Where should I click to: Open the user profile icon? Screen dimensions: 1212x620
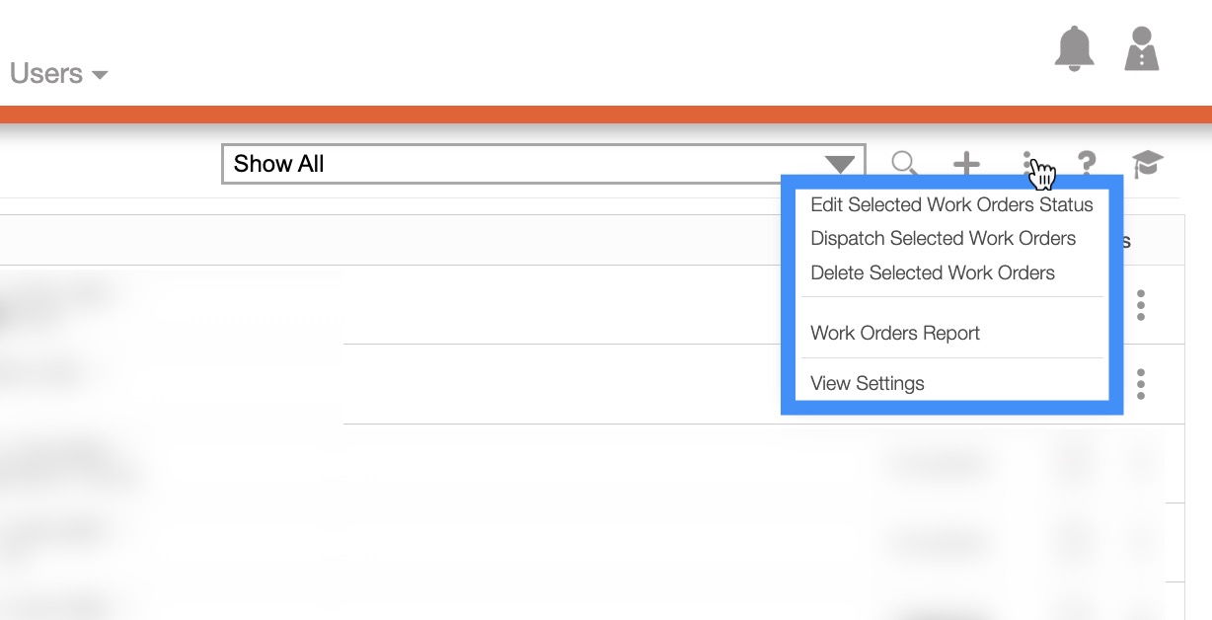(1142, 48)
